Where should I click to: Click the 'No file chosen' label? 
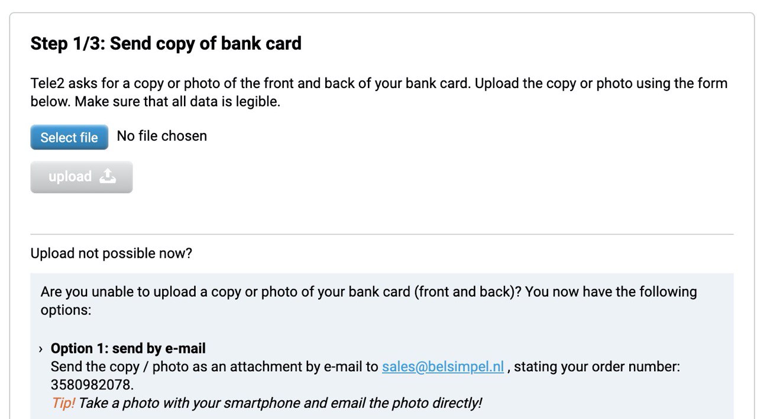click(x=162, y=136)
